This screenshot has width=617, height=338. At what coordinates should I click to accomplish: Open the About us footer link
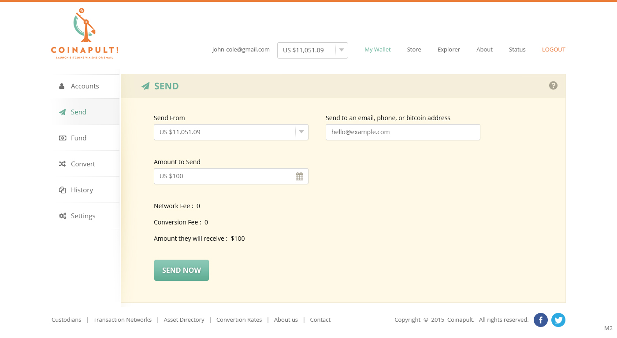(286, 320)
